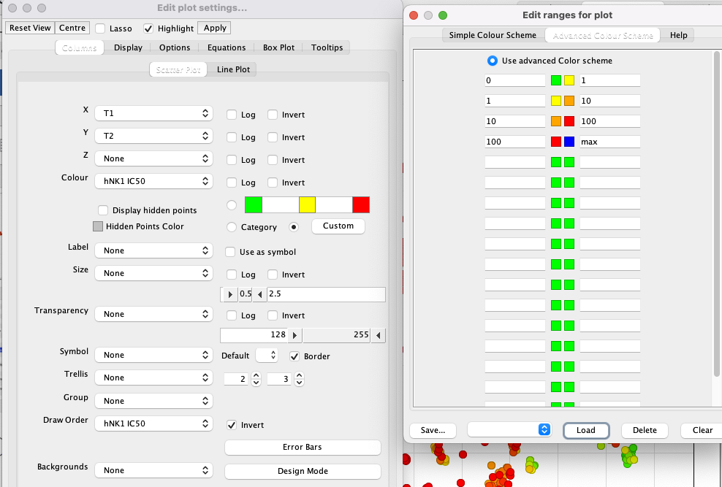
Task: Toggle Log checkbox for the X axis
Action: click(x=231, y=115)
